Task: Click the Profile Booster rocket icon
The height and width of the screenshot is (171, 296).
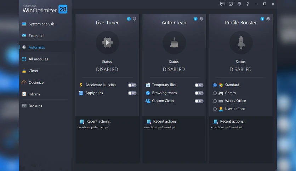Action: pyautogui.click(x=241, y=42)
